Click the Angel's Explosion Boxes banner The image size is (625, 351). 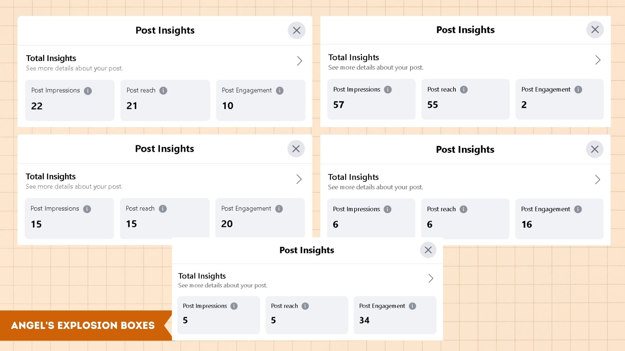click(x=83, y=325)
